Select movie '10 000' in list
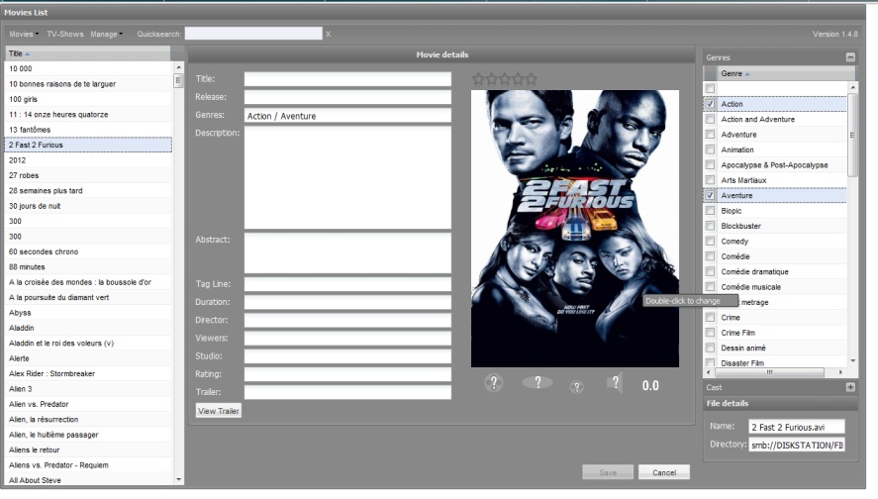Screen dimensions: 878x499 [x=88, y=68]
